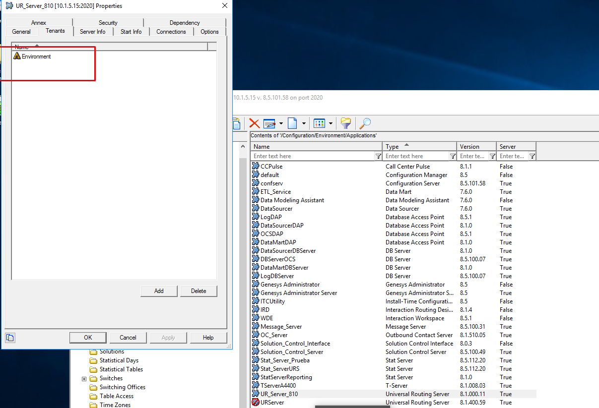Switch to the Options tab
Viewport: 599px width, 408px height.
(x=209, y=32)
